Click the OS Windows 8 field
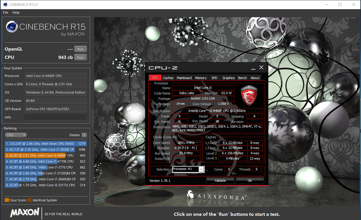361x220 pixels. click(x=56, y=92)
